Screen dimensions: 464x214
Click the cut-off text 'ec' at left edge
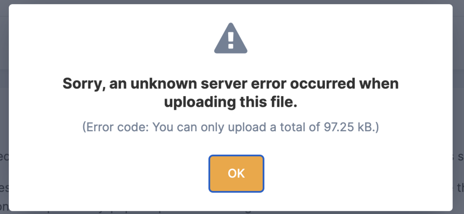click(x=4, y=157)
